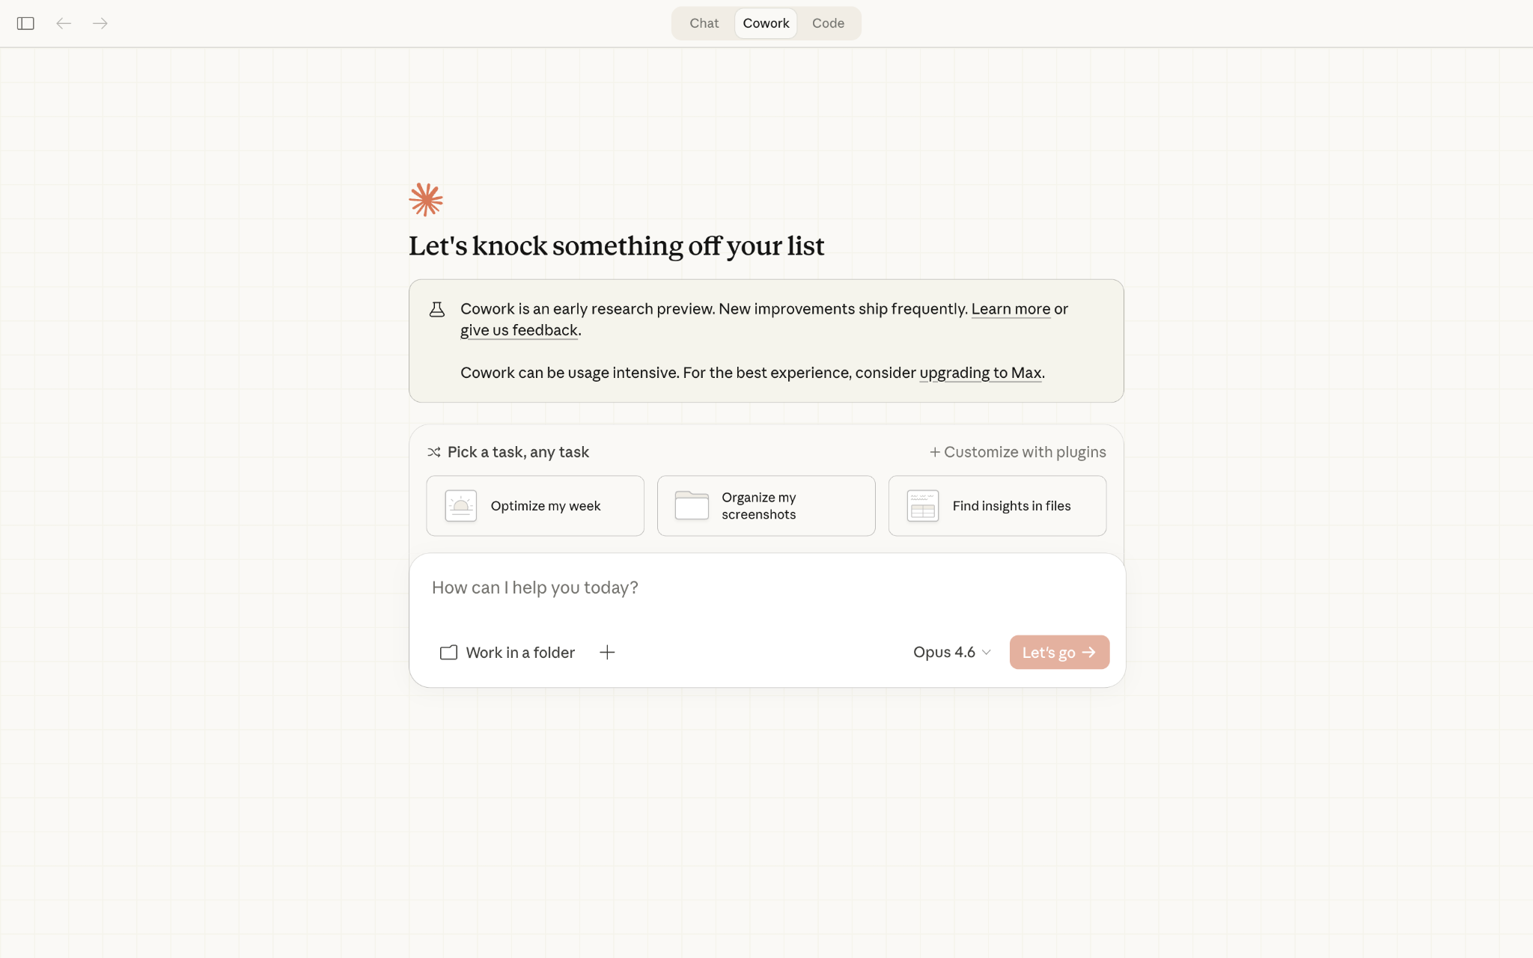
Task: Click the back arrow navigation icon
Action: point(64,23)
